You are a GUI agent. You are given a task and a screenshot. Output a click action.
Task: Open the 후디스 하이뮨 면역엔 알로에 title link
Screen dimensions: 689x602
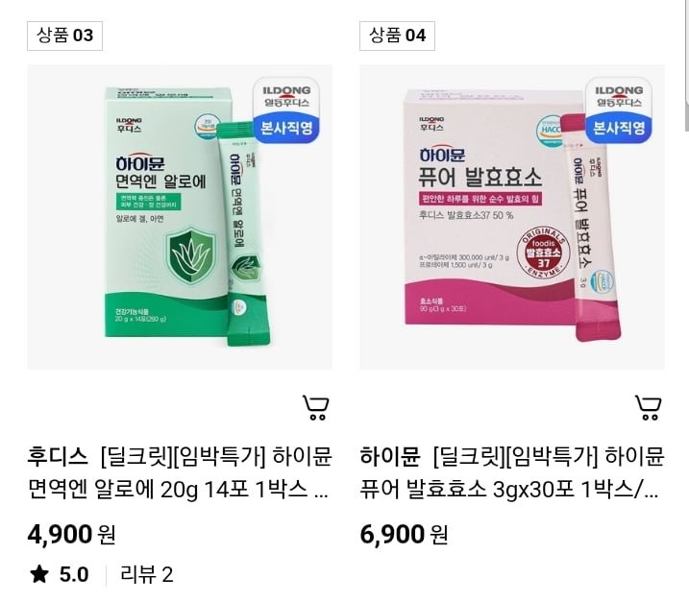tap(180, 473)
